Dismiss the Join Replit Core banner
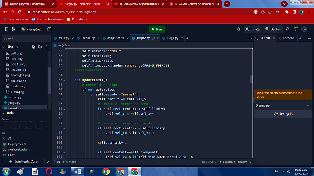Image resolution: width=314 pixels, height=176 pixels. [47, 162]
